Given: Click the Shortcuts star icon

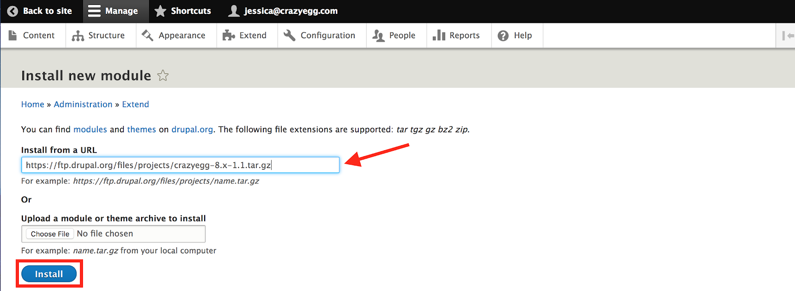Looking at the screenshot, I should (x=160, y=11).
